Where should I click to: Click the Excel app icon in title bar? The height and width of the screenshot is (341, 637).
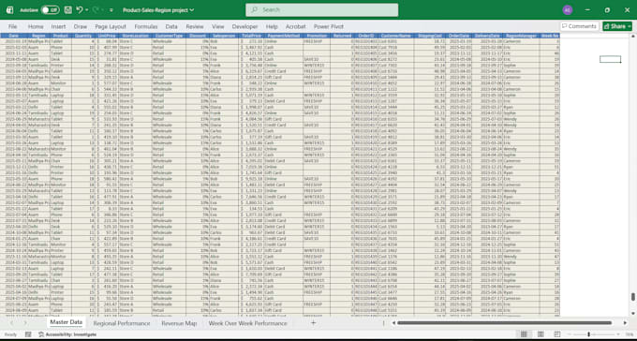click(x=9, y=10)
